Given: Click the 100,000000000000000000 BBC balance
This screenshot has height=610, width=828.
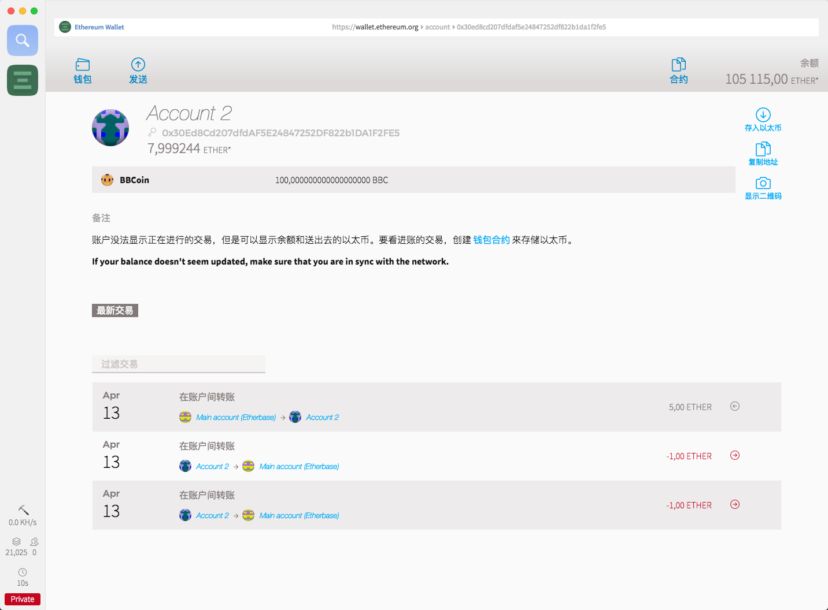Looking at the screenshot, I should click(331, 180).
